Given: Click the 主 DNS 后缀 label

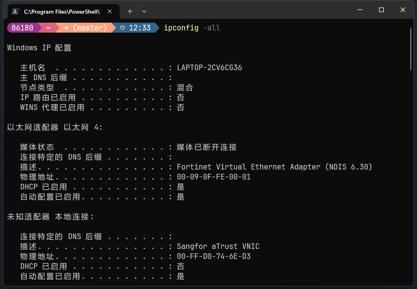Looking at the screenshot, I should coord(44,78).
